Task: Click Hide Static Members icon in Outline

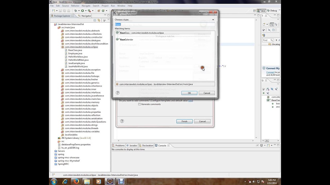Action: [x=276, y=89]
